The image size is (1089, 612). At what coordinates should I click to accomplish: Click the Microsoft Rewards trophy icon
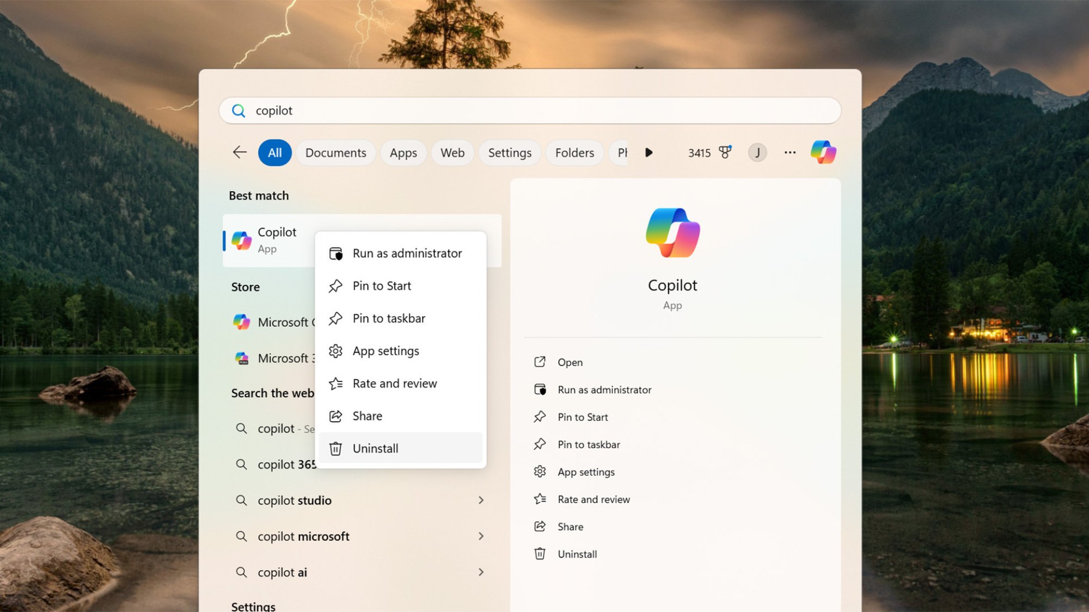click(x=725, y=152)
